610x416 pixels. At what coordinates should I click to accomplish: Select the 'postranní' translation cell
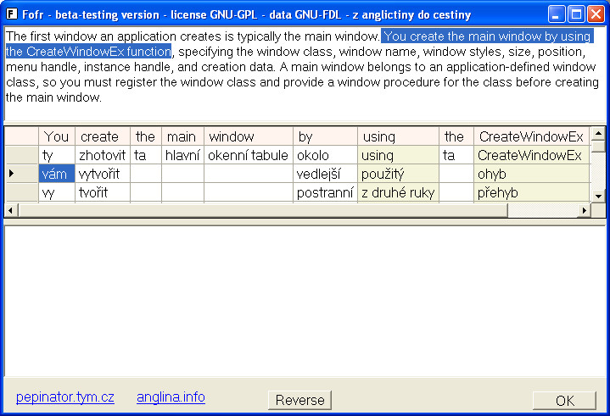coord(325,192)
